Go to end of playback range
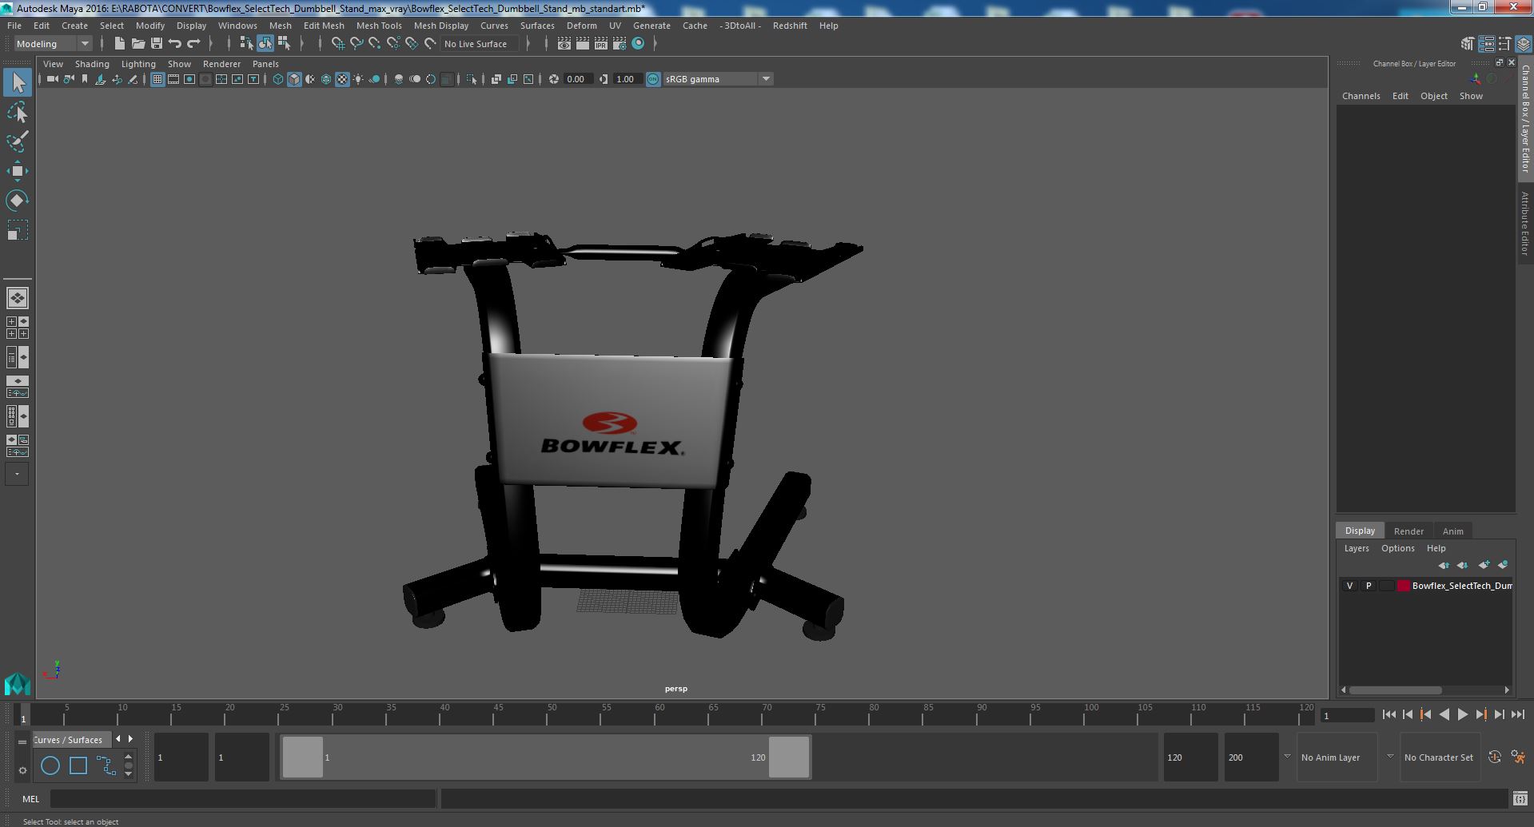Viewport: 1534px width, 827px height. coord(1517,715)
